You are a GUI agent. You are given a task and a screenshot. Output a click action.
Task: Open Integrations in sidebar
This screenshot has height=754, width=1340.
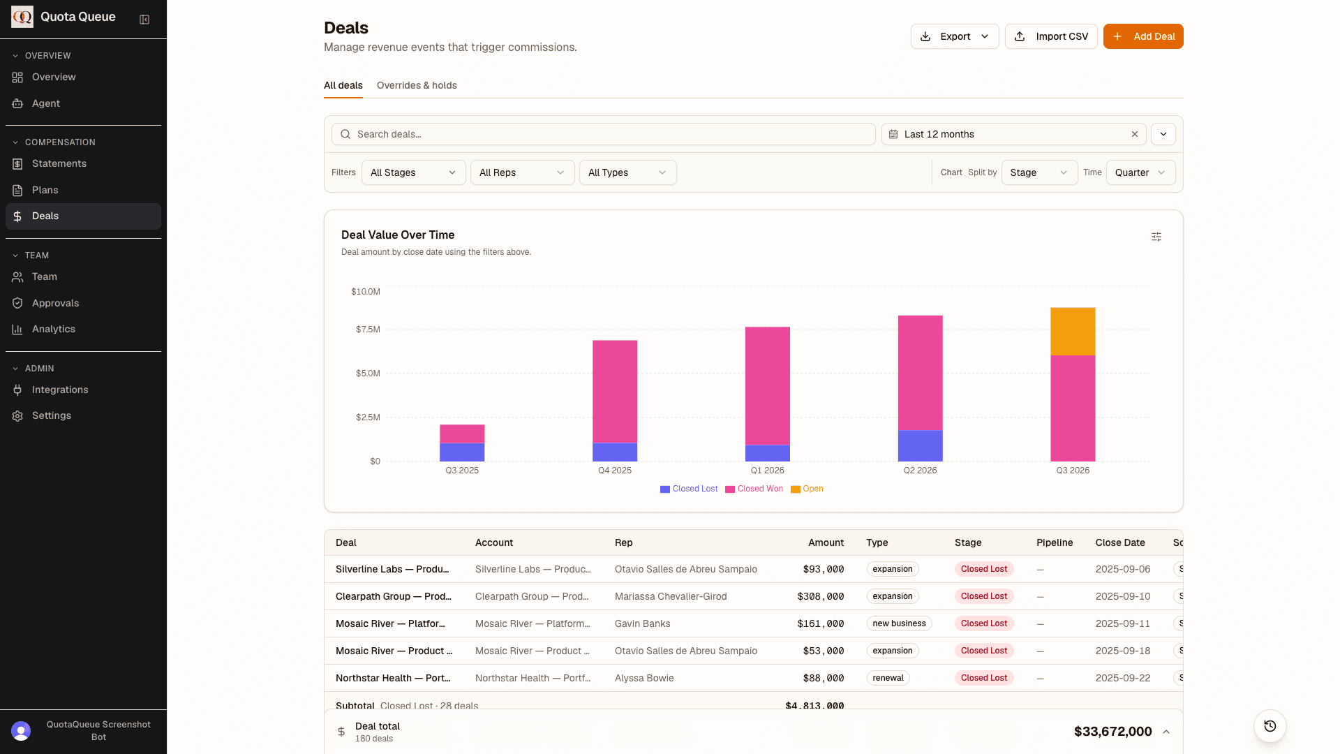click(x=83, y=390)
